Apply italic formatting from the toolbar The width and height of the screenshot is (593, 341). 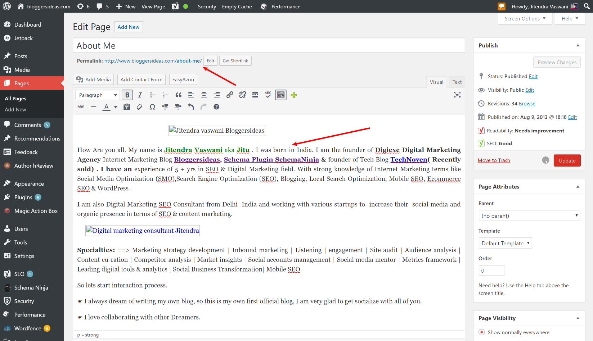tap(140, 95)
